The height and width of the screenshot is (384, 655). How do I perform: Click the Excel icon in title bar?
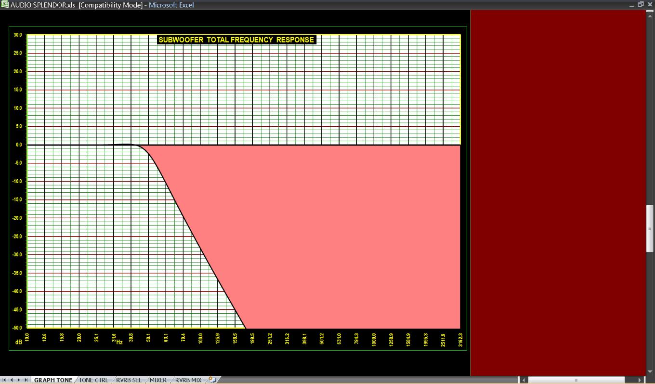[5, 5]
